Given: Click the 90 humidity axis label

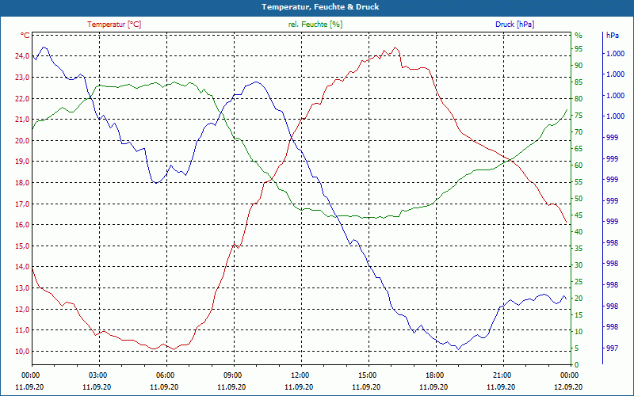Looking at the screenshot, I should (579, 66).
